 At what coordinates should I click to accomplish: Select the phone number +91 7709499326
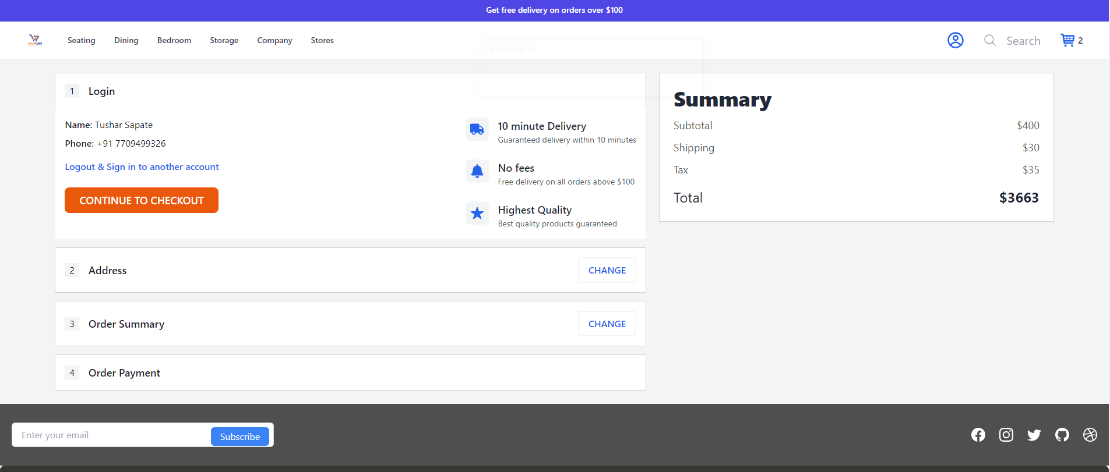pyautogui.click(x=131, y=143)
